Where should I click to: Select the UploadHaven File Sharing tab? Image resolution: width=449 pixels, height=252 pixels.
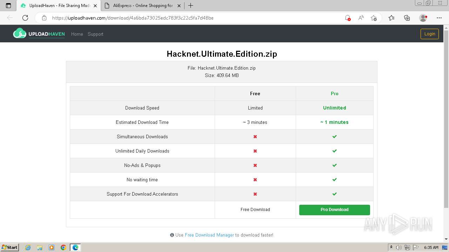(59, 6)
